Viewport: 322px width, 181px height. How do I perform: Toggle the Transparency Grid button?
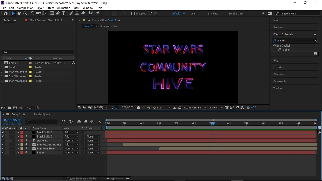(x=180, y=107)
